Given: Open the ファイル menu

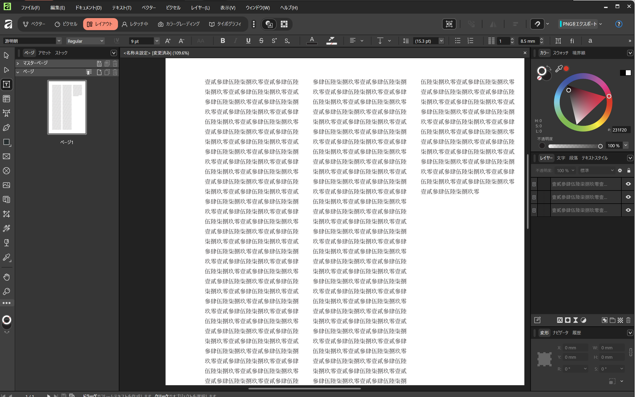Looking at the screenshot, I should (31, 7).
